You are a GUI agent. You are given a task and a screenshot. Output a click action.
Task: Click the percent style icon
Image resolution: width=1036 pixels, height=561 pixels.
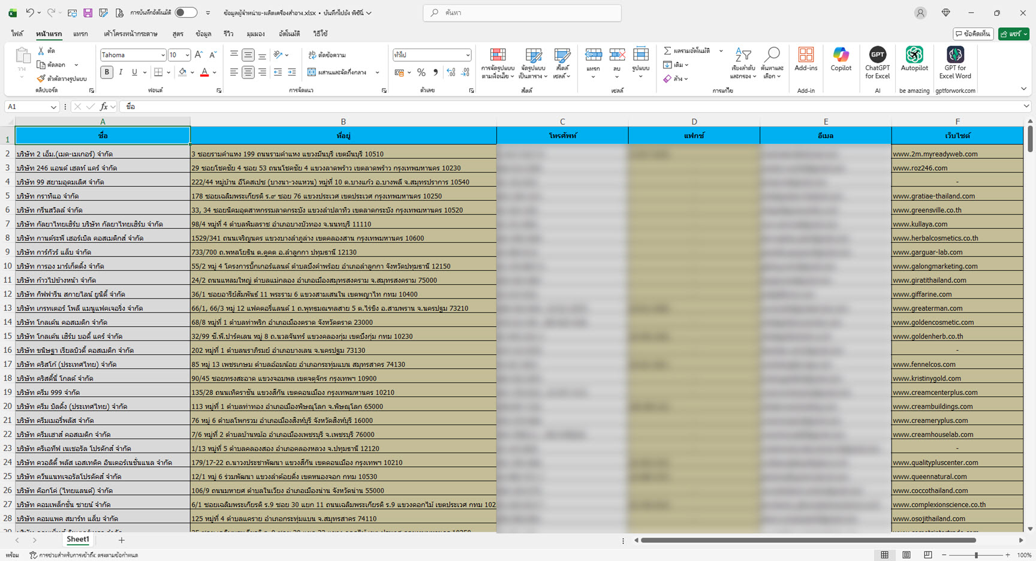[x=421, y=73]
